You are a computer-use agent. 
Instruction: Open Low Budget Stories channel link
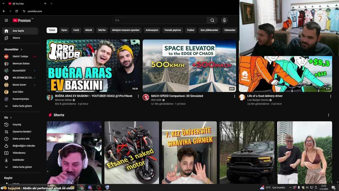(258, 100)
